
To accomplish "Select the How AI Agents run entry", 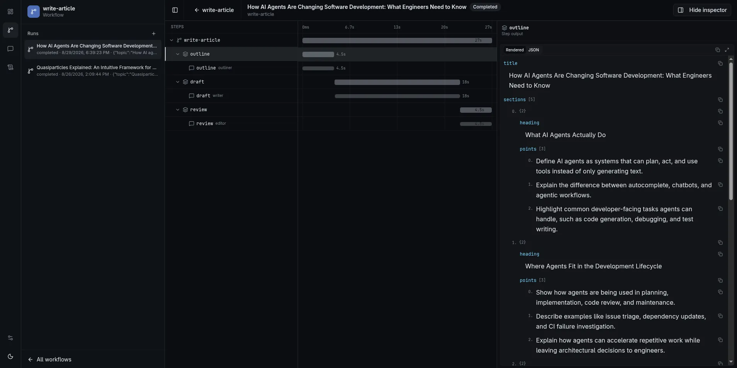I will [93, 49].
